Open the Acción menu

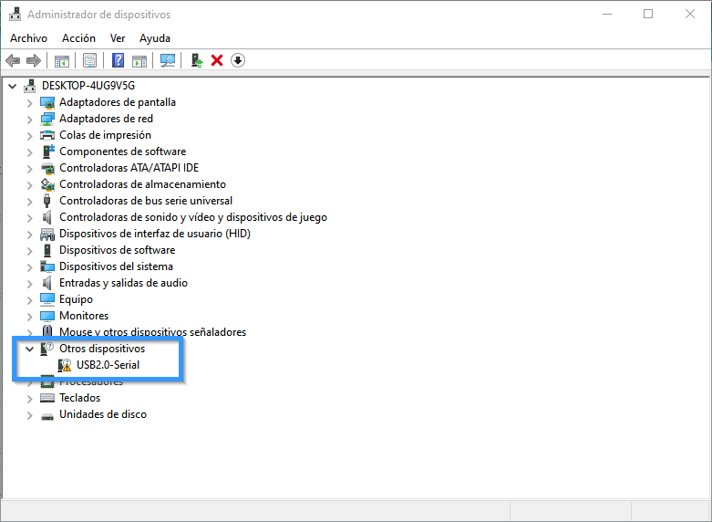(x=78, y=38)
